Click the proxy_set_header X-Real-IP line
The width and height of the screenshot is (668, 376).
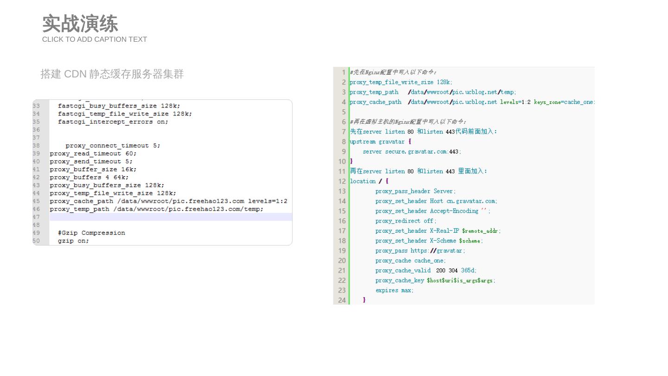[438, 231]
